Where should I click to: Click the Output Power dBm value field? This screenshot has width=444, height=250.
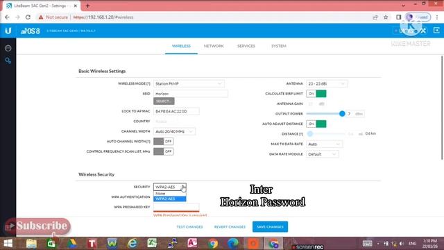coord(355,114)
